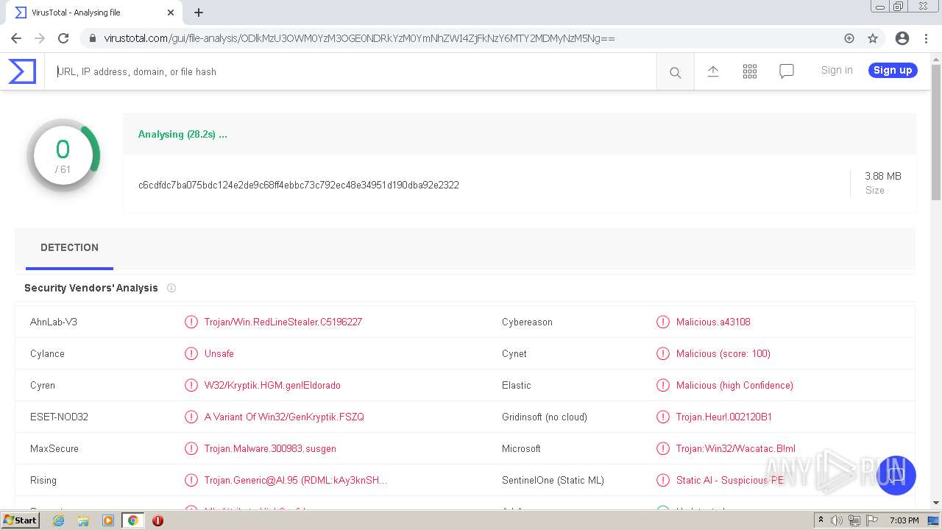Select Trojan:Win32/Wacatac.B!ml text
This screenshot has width=942, height=530.
coord(736,448)
